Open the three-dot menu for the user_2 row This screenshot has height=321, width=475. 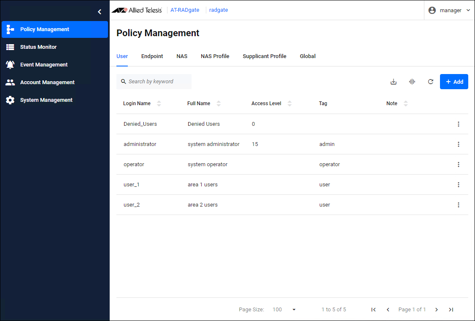pos(458,205)
